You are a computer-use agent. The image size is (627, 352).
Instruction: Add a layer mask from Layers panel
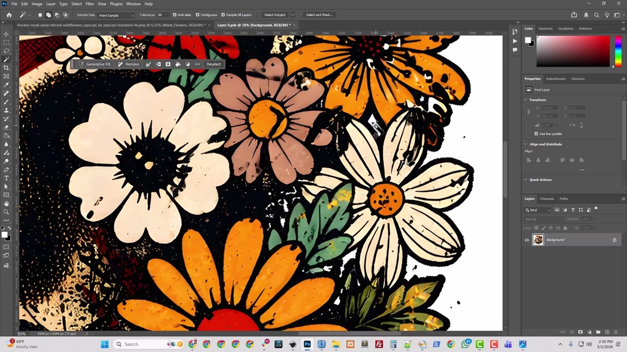pos(580,332)
